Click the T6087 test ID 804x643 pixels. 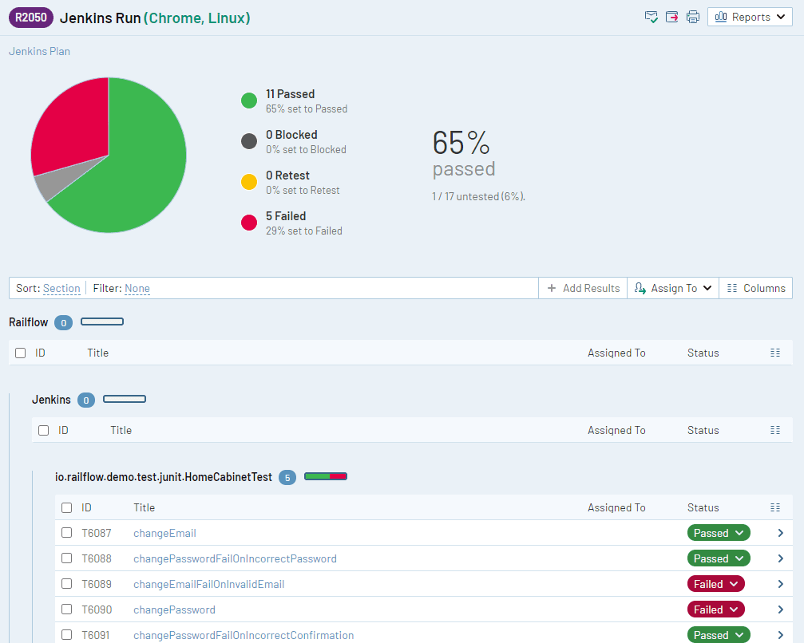click(x=97, y=534)
